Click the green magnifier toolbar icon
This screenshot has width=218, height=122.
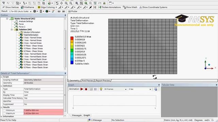pos(86,3)
